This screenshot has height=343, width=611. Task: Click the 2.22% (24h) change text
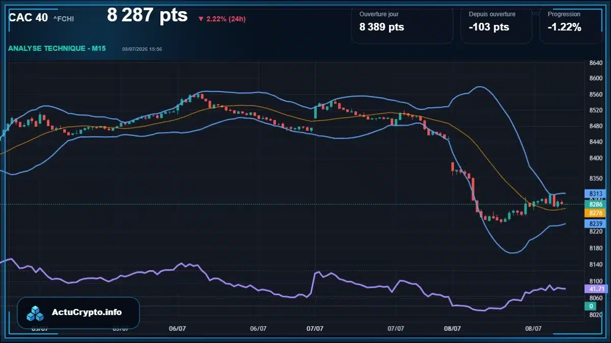[x=226, y=19]
